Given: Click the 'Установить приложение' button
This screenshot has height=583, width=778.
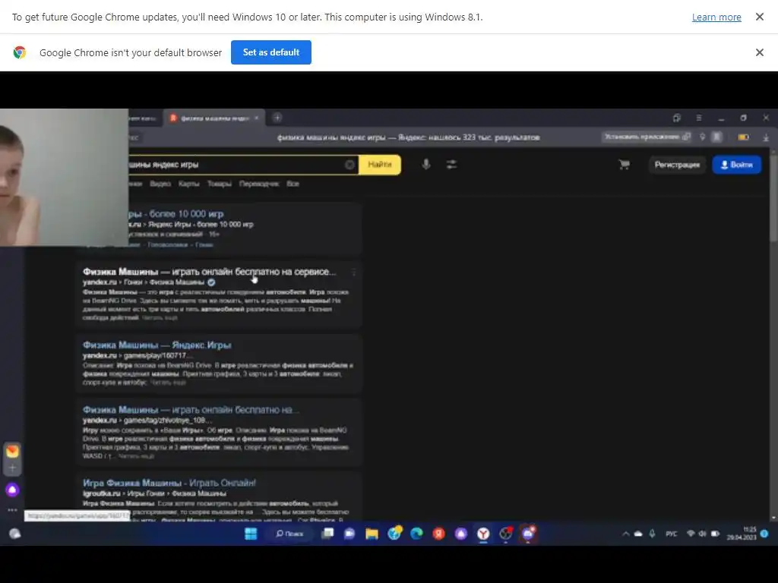Looking at the screenshot, I should [647, 137].
